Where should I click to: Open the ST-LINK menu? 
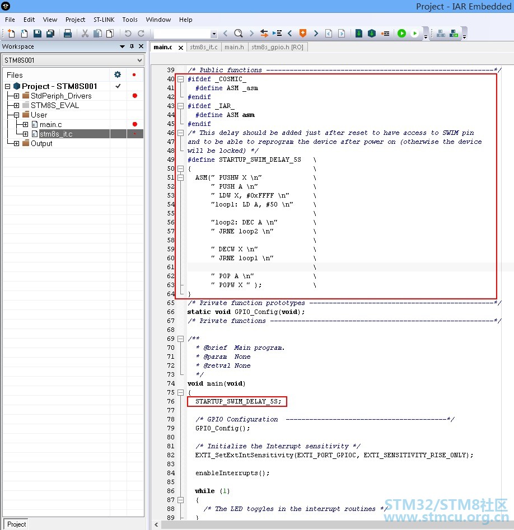[x=104, y=20]
